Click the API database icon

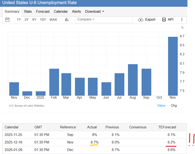164,19
